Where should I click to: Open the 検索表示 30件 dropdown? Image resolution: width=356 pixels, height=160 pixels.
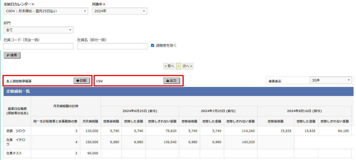(331, 80)
